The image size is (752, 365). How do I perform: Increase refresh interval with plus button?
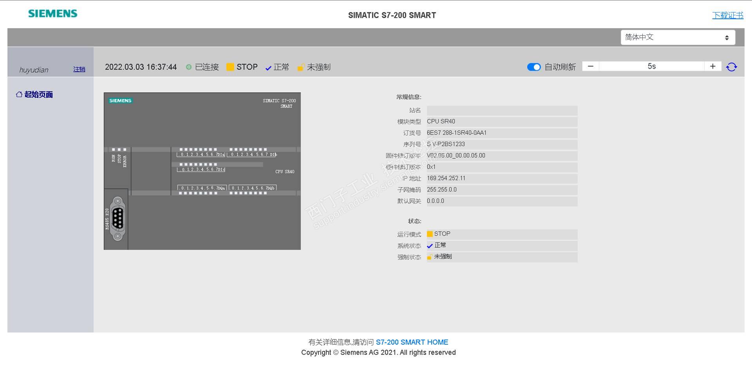click(x=713, y=66)
